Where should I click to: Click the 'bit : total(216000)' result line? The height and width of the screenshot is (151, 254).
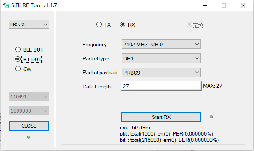point(169,140)
